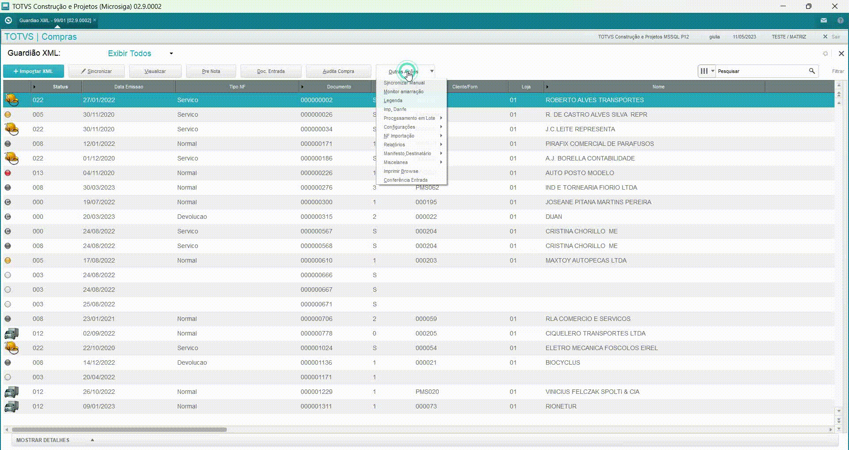Click the green truck icon for RIONETUR

click(11, 406)
